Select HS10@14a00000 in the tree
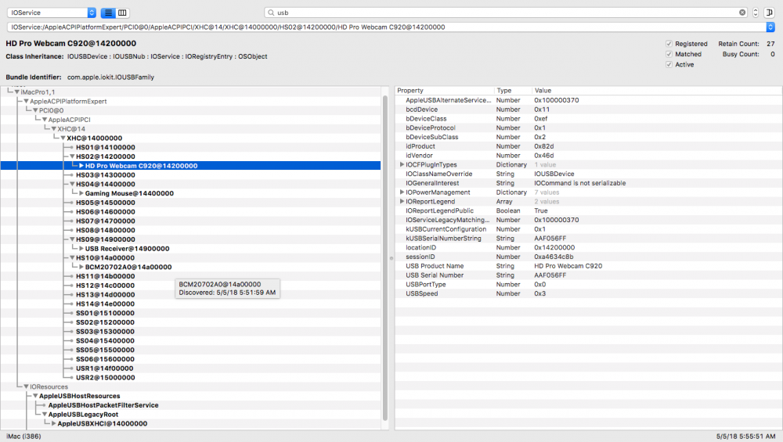This screenshot has width=783, height=442. [x=105, y=258]
